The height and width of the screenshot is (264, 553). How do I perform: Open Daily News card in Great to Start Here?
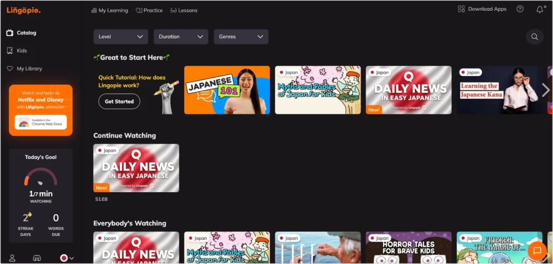tap(408, 90)
